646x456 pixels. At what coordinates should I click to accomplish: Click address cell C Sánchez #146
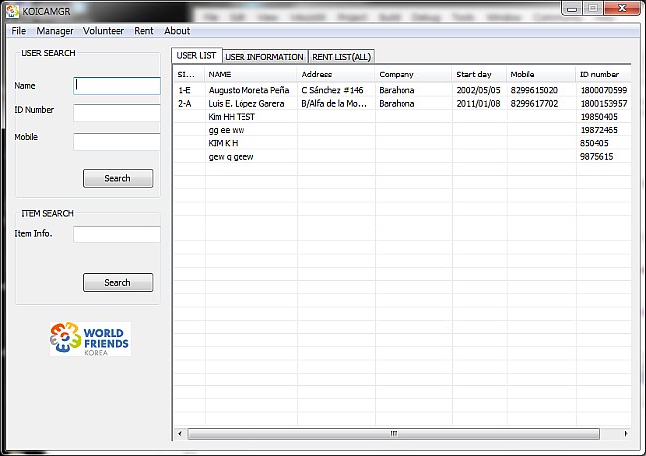(332, 90)
